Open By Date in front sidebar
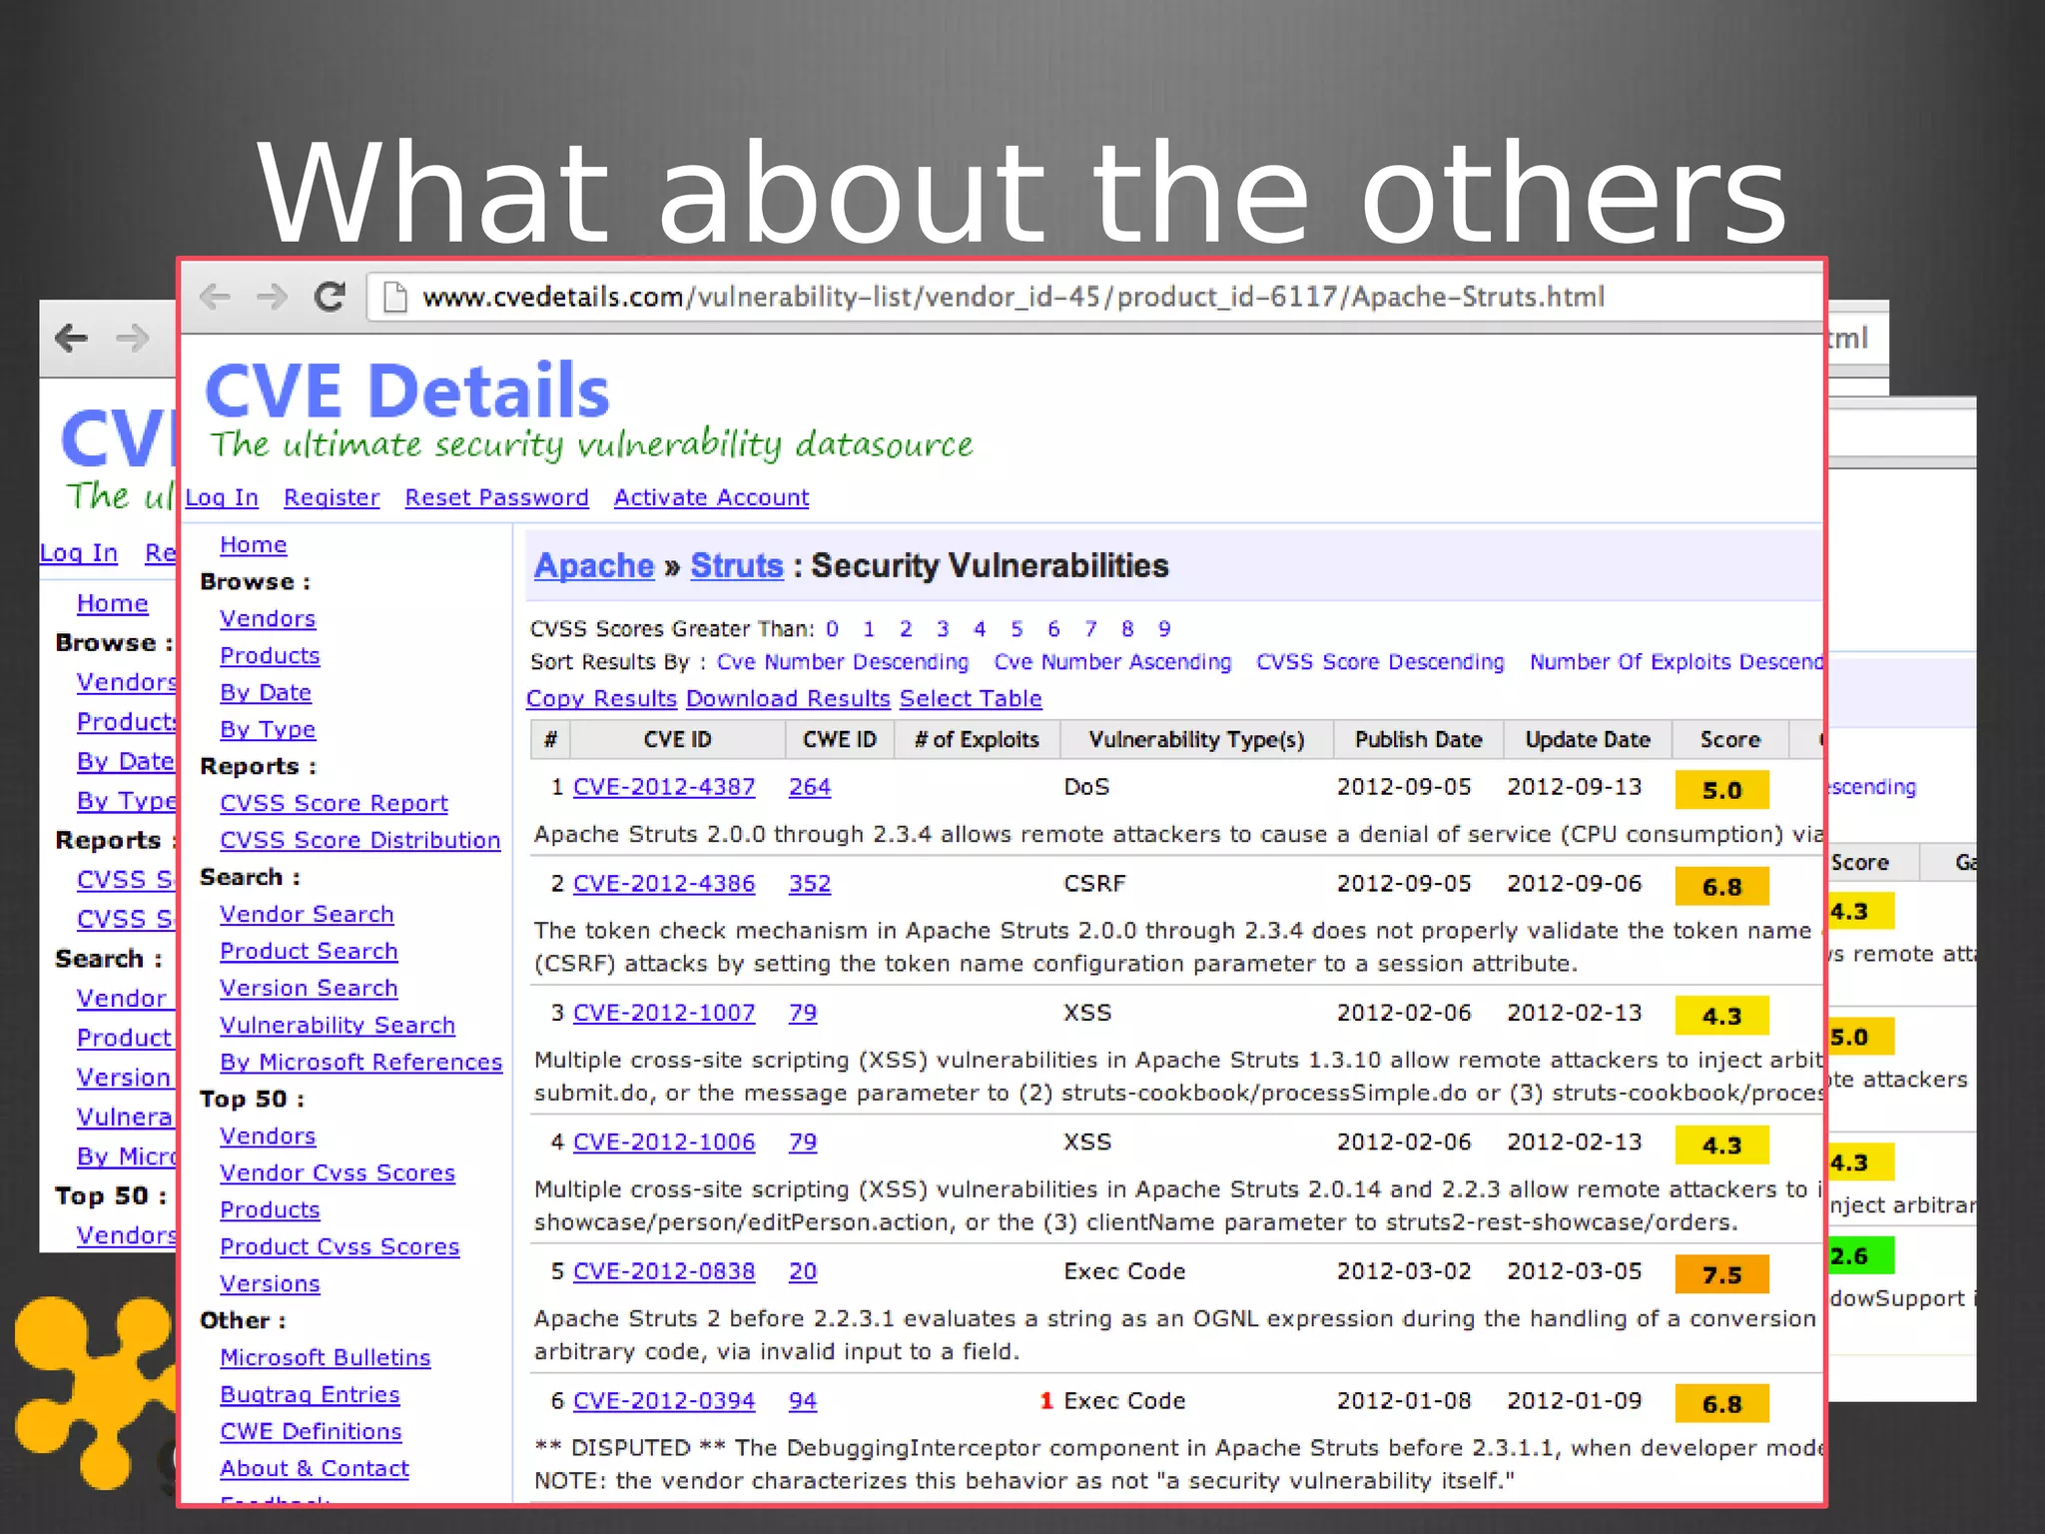Screen dimensions: 2045x1534 tap(266, 693)
